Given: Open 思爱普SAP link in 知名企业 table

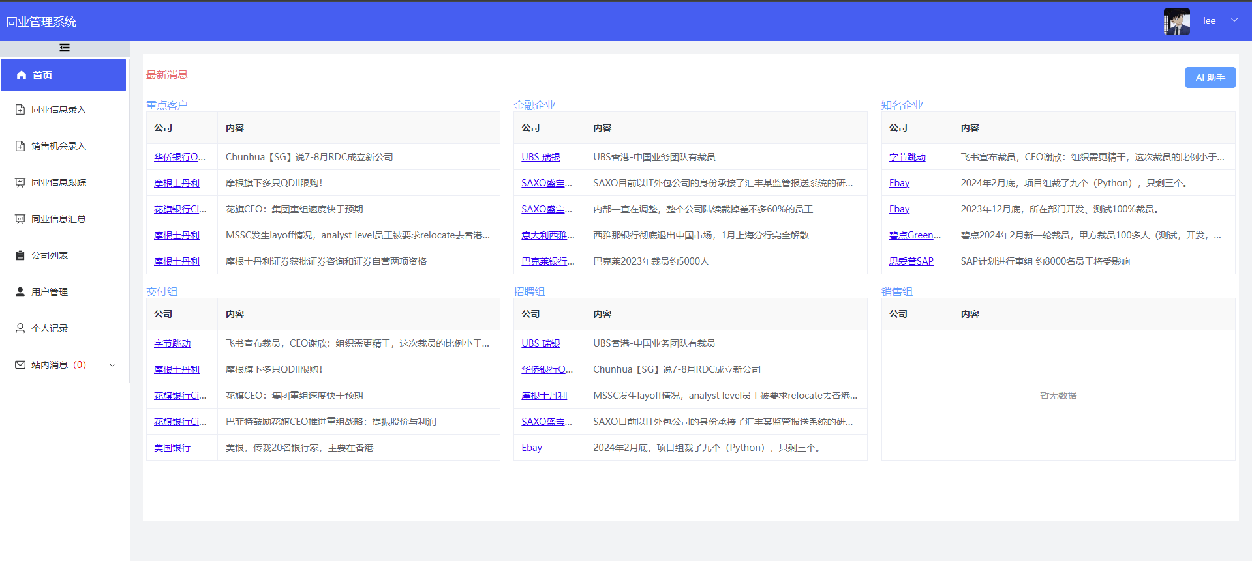Looking at the screenshot, I should click(911, 261).
